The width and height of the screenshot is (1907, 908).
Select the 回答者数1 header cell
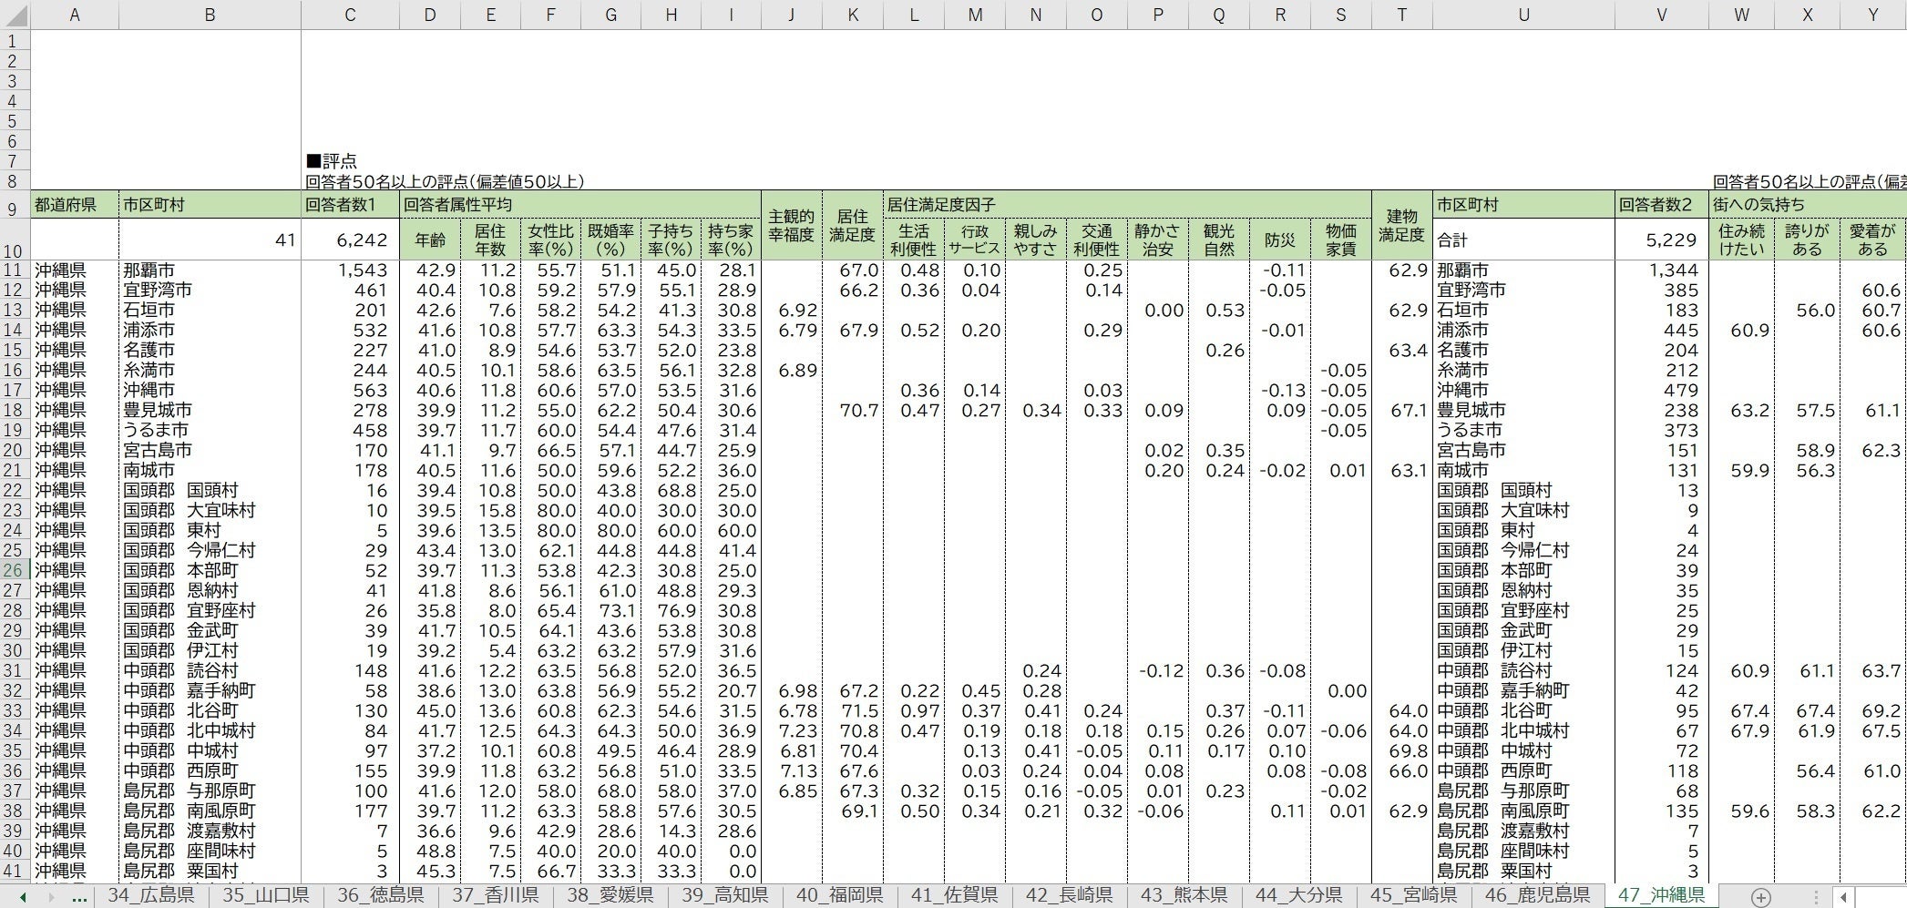[x=350, y=205]
